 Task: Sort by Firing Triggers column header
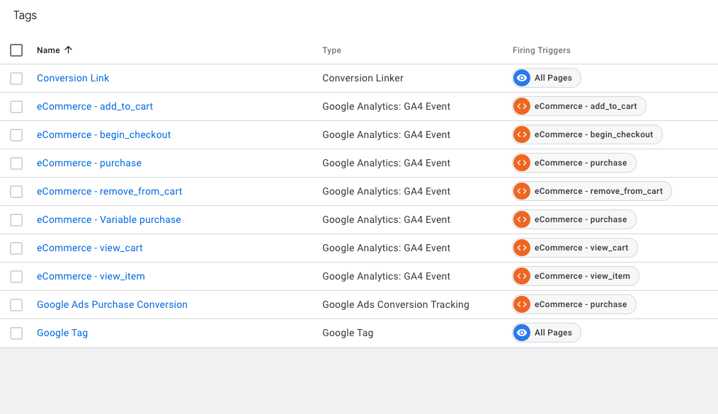click(x=541, y=50)
